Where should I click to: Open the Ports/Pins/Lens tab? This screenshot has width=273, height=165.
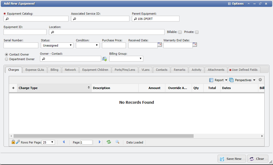coord(125,70)
